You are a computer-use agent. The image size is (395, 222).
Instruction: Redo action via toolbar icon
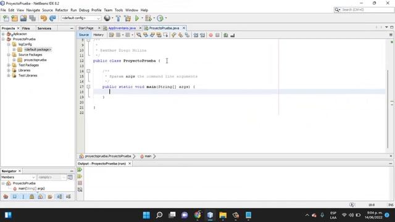click(x=52, y=18)
